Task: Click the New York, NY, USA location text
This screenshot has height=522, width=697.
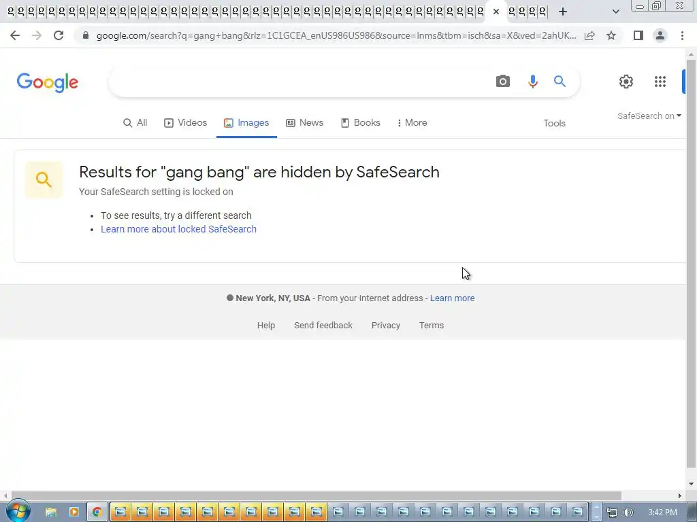Action: [272, 298]
